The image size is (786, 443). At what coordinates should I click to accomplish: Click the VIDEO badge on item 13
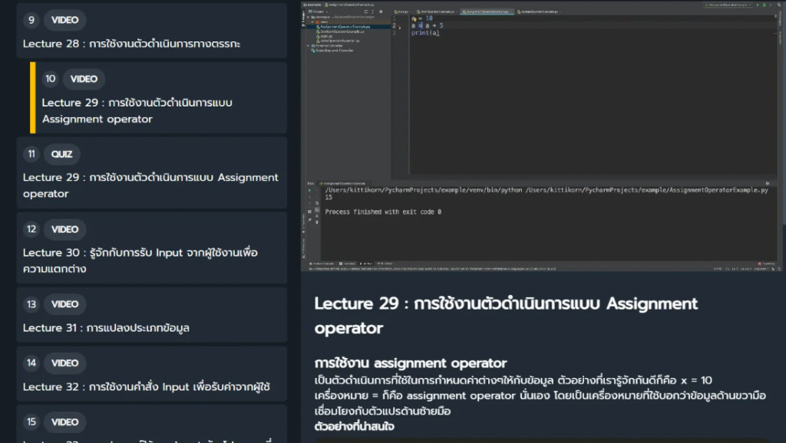click(64, 304)
